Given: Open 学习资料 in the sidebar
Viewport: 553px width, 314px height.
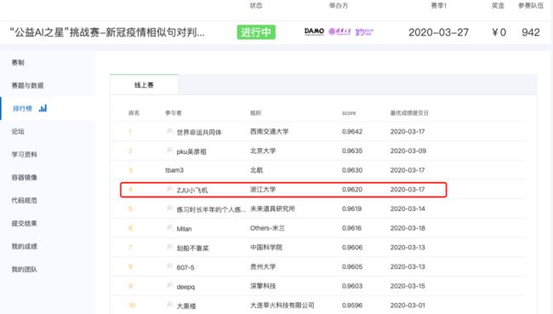Looking at the screenshot, I should coord(25,154).
